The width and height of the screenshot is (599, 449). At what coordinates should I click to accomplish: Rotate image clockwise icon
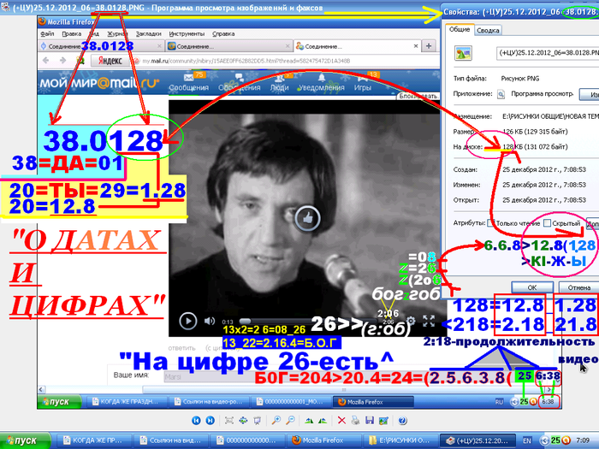(309, 421)
